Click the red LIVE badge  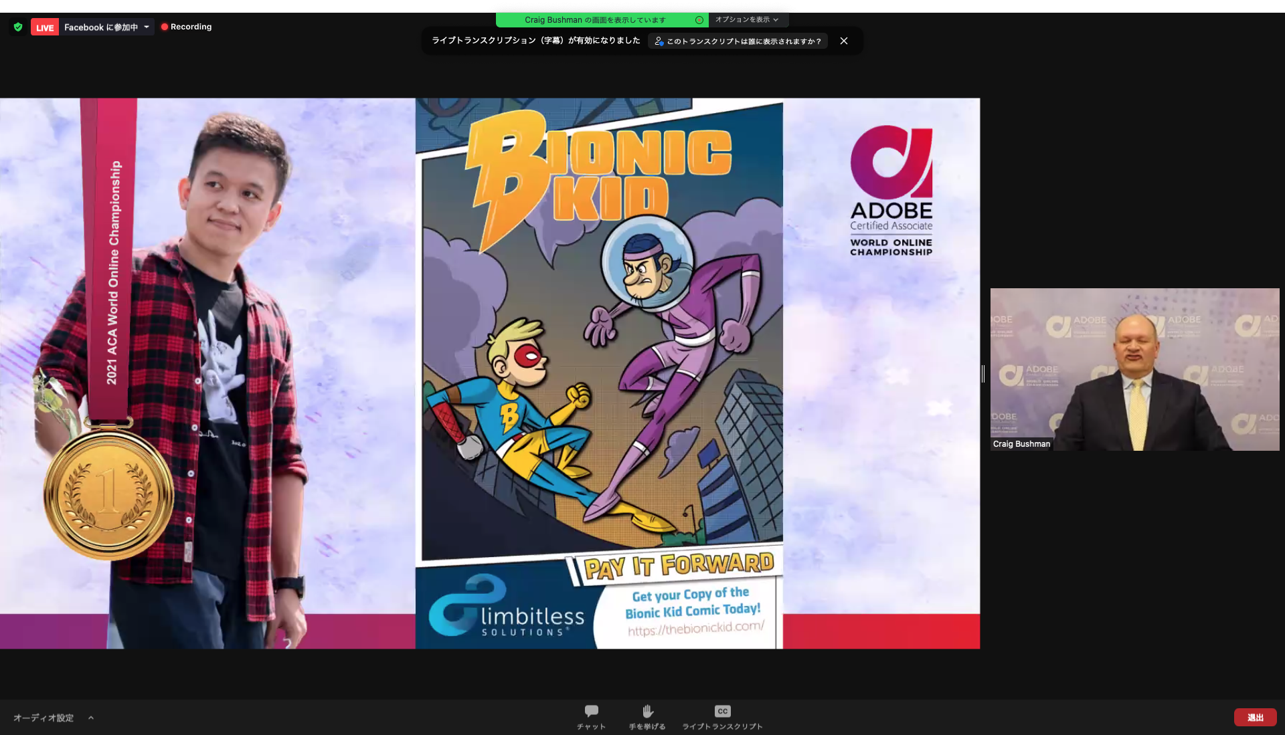[x=45, y=27]
